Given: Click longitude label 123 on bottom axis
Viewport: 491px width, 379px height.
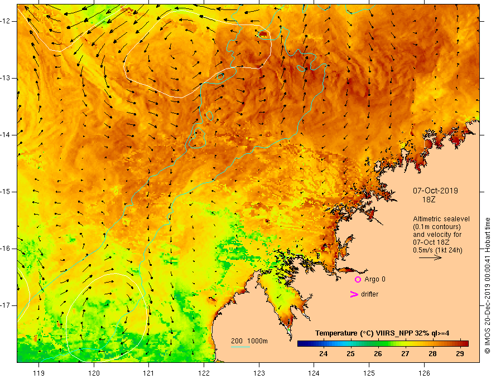Looking at the screenshot, I should [259, 373].
